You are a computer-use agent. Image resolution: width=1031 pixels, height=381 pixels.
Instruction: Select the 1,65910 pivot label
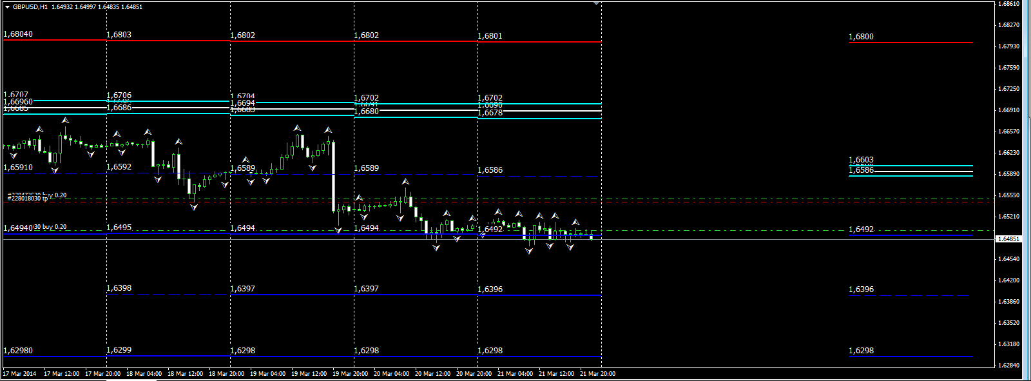coord(18,168)
